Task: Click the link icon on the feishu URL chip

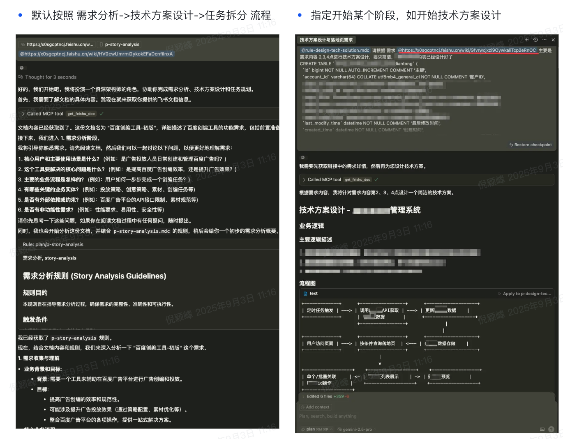Action: 23,44
